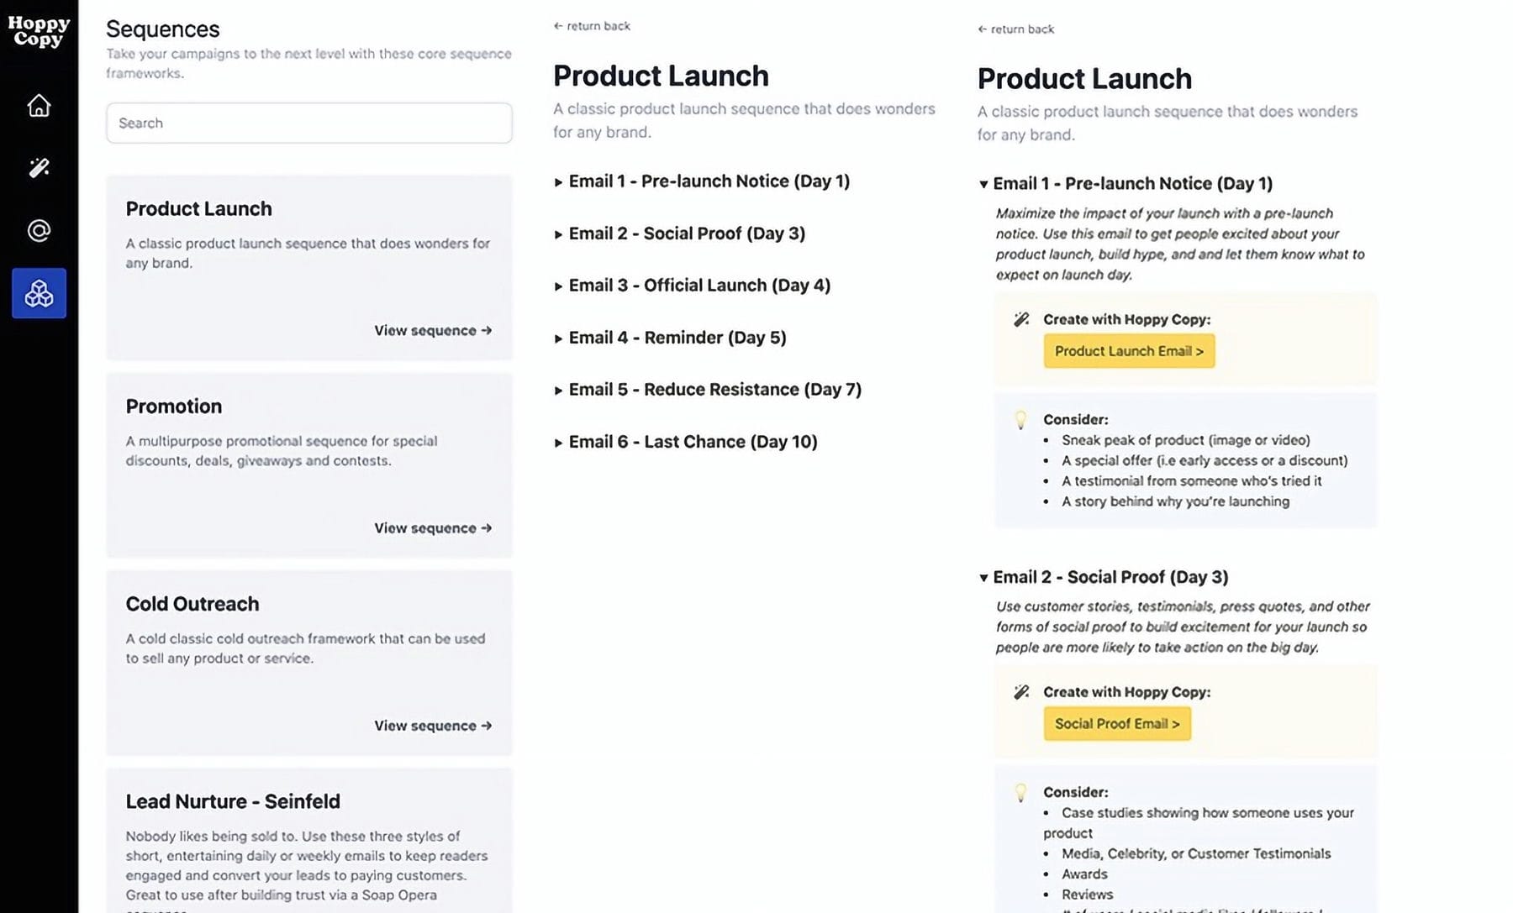Open the @ email icon in sidebar
Image resolution: width=1513 pixels, height=913 pixels.
39,231
